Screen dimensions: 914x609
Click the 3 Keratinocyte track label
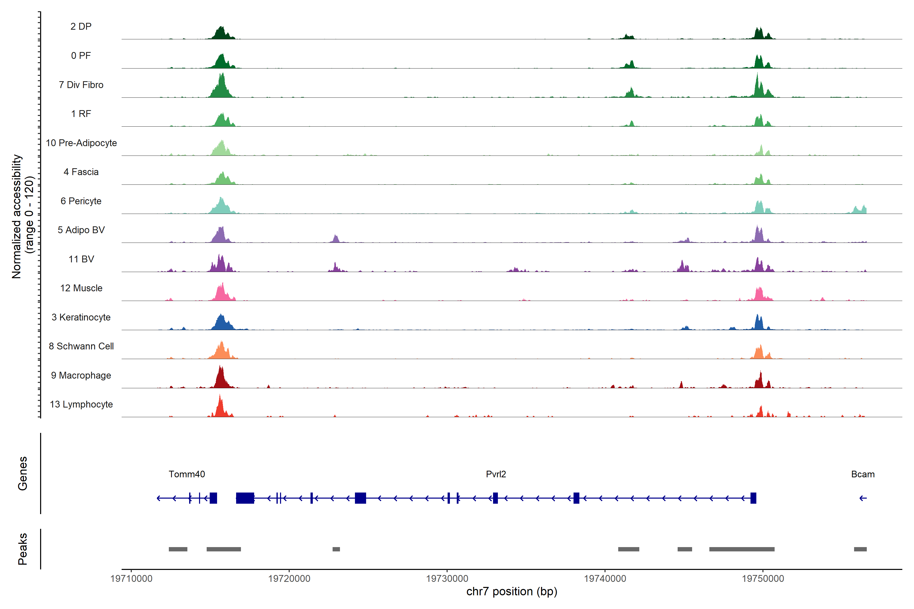click(81, 317)
